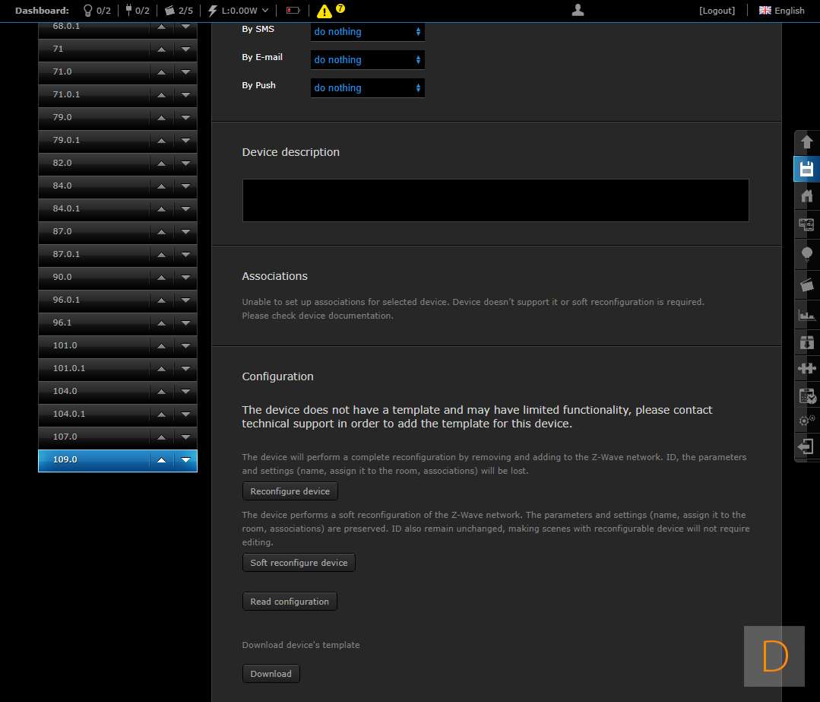Click the puzzle piece plugins icon

point(806,368)
